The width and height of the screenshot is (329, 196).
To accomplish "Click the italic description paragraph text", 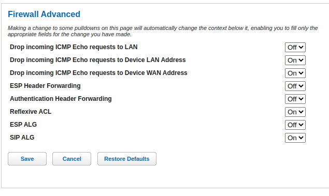I will 163,31.
